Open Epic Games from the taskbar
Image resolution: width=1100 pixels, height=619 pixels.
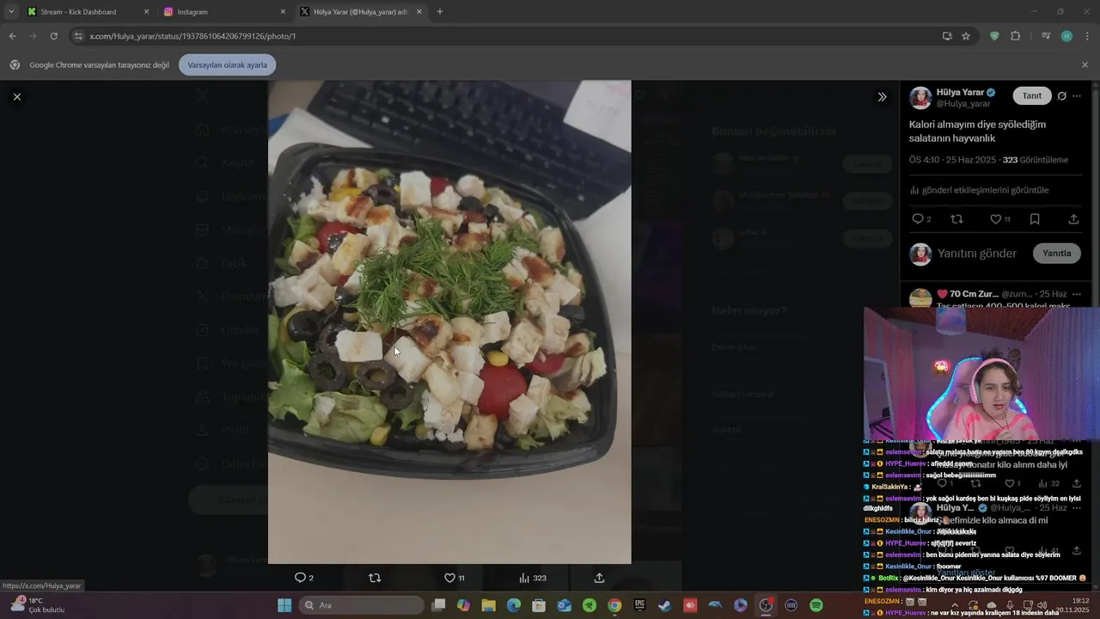coord(639,605)
